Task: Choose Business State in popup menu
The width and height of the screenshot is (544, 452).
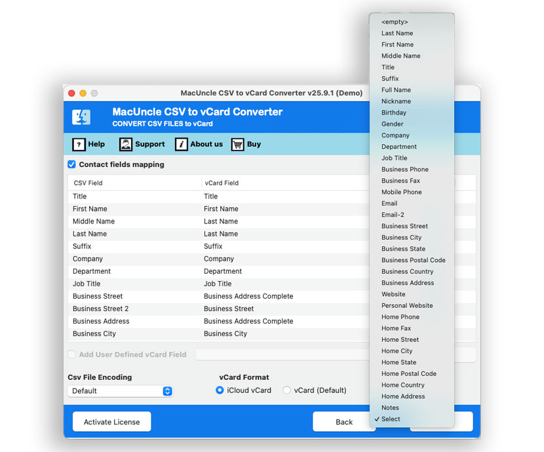Action: point(412,249)
